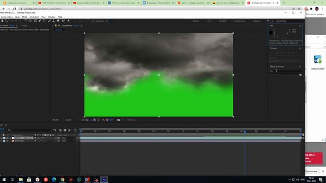Switch to the Project panel tab

pos(24,25)
